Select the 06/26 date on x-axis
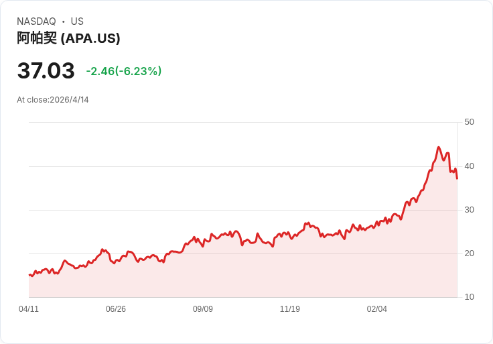The image size is (493, 344). (116, 309)
